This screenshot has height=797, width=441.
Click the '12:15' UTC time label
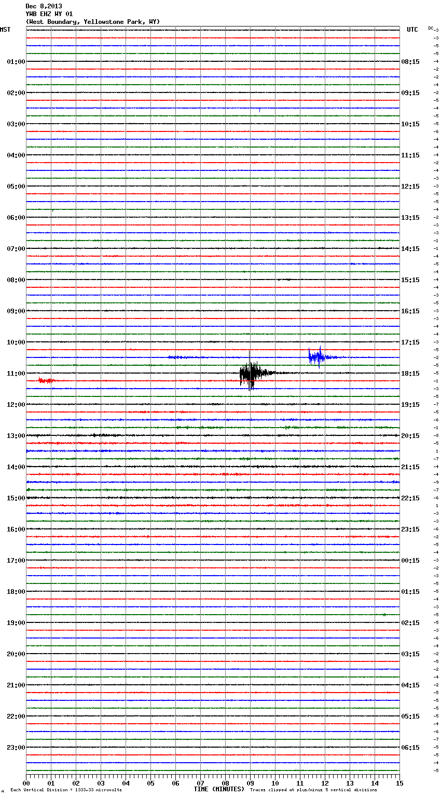[410, 187]
